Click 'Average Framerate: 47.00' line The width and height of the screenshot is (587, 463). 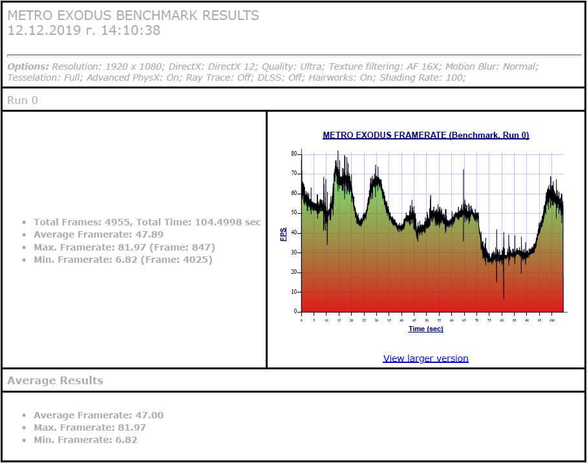click(98, 415)
